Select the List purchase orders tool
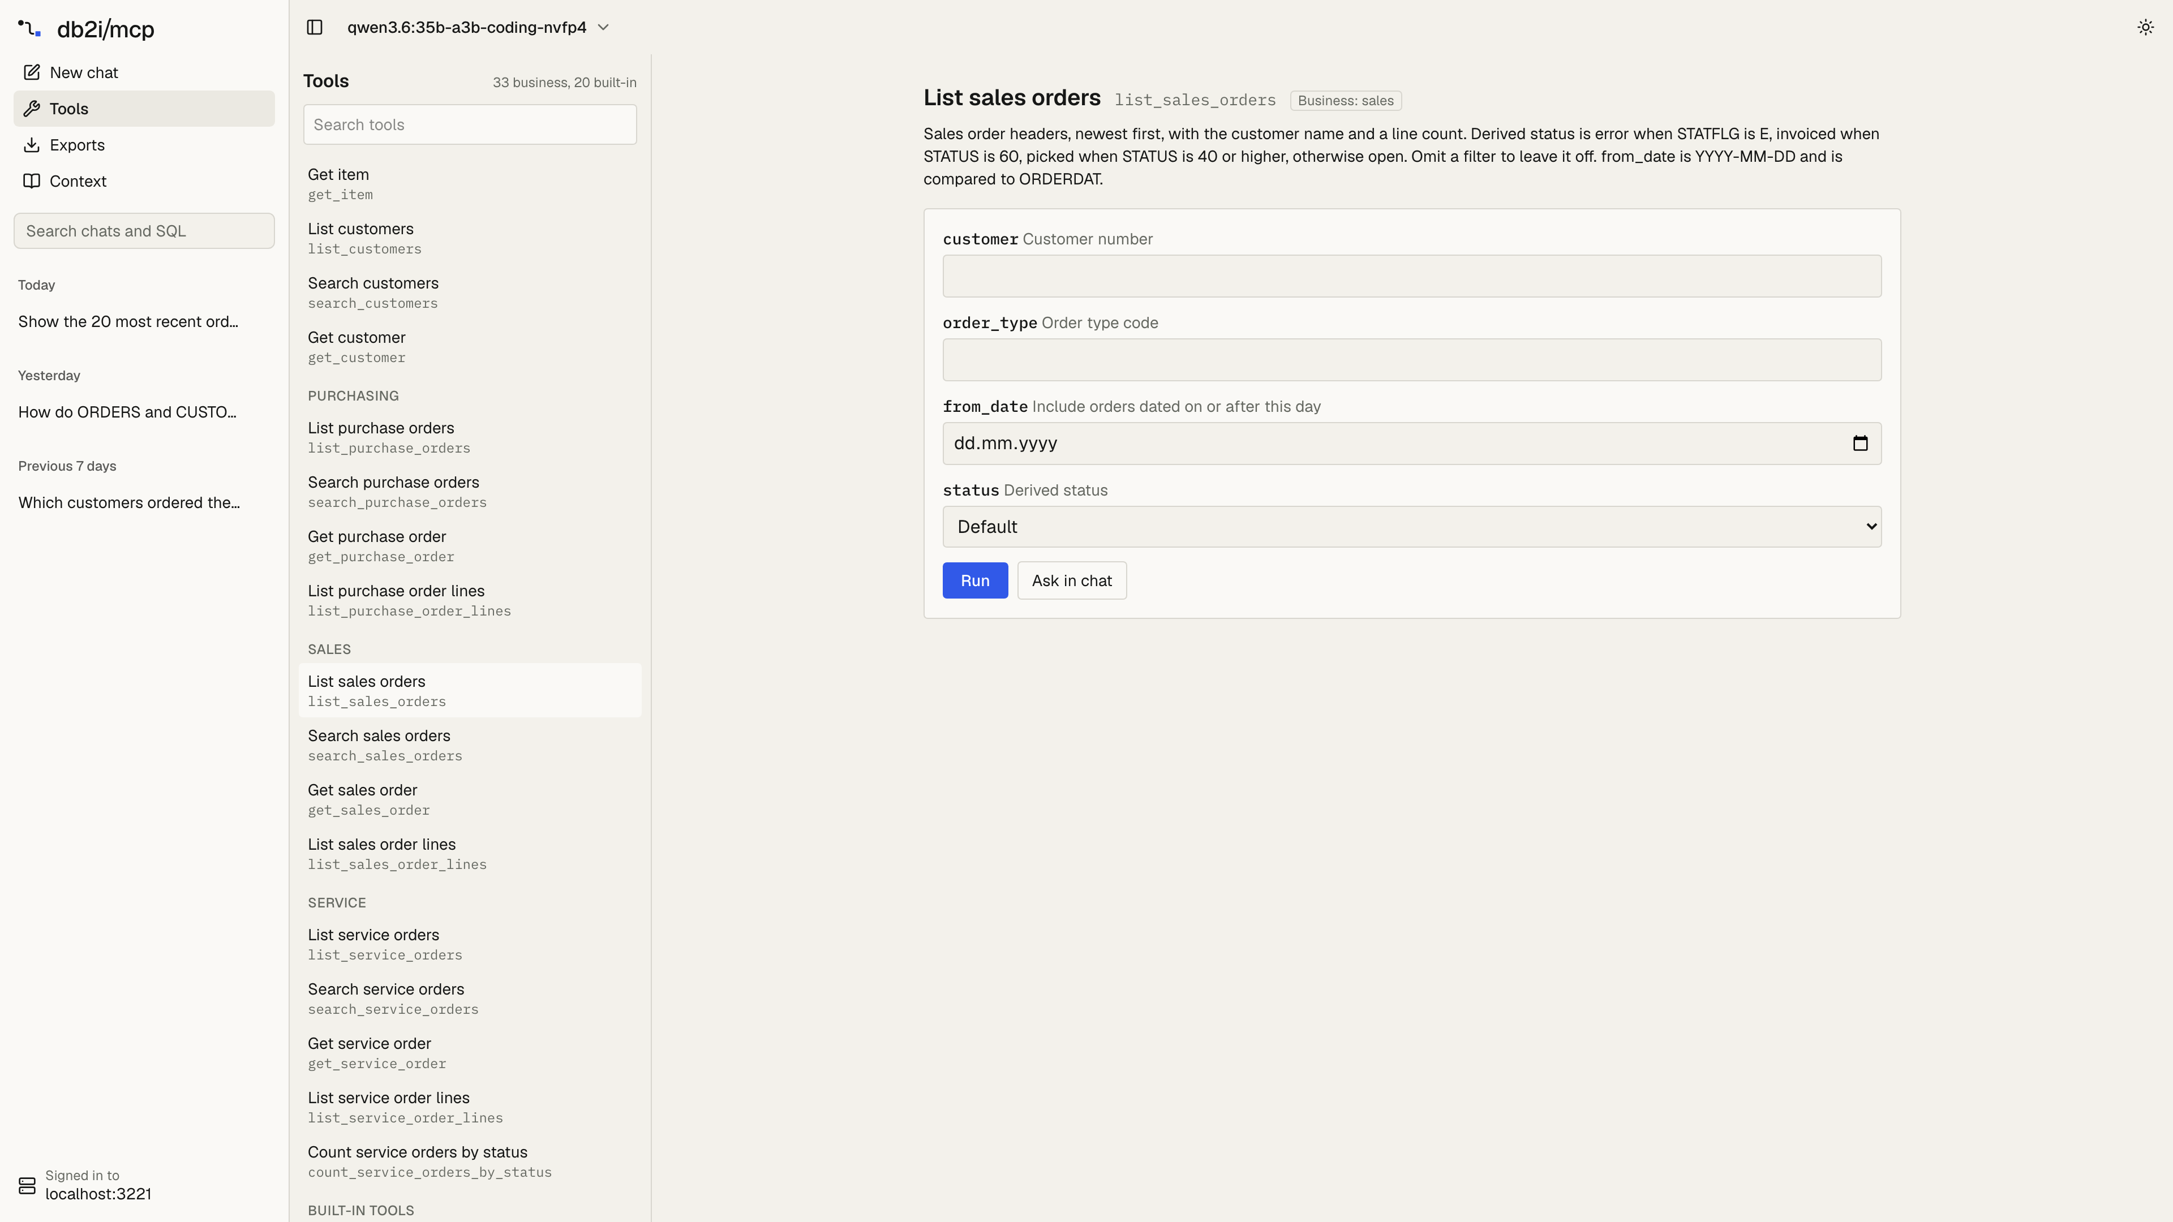 (x=470, y=438)
